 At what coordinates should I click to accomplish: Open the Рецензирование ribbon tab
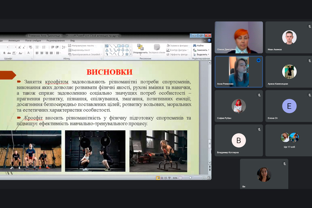point(55,41)
